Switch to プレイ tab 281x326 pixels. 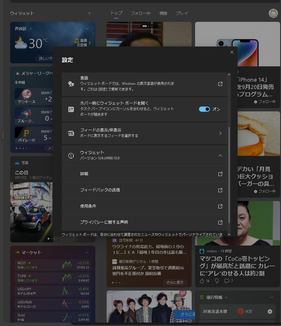(x=182, y=13)
